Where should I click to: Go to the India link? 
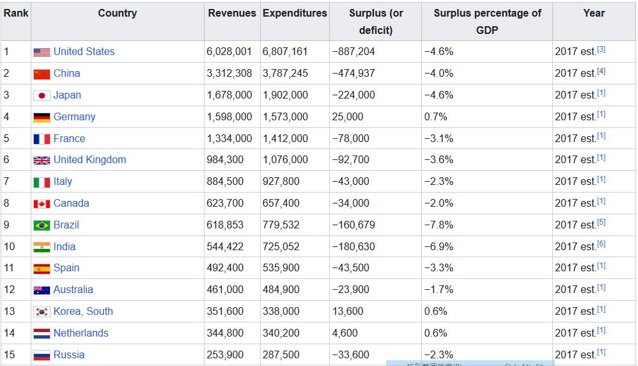65,246
